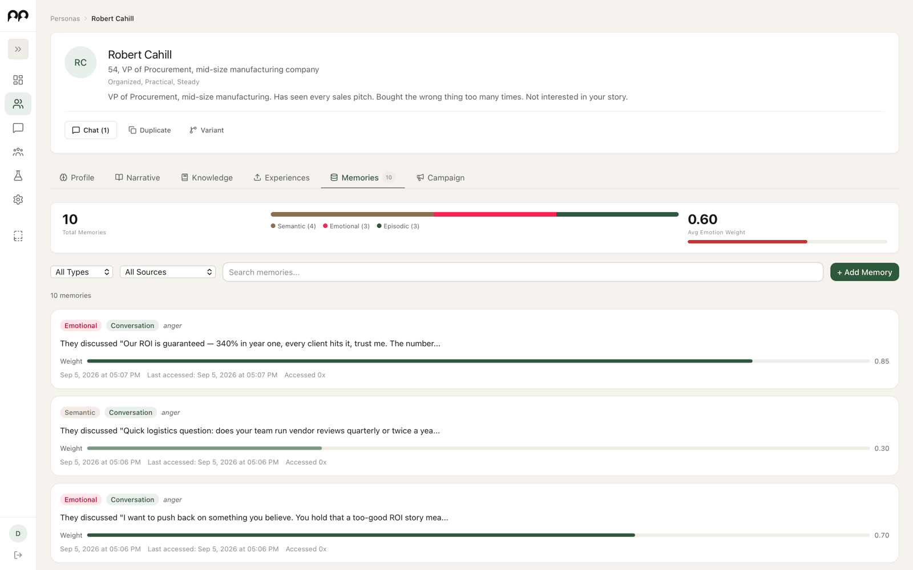Screen dimensions: 913x570
Task: Click the Semantic tag on the logistics memory
Action: pos(80,413)
